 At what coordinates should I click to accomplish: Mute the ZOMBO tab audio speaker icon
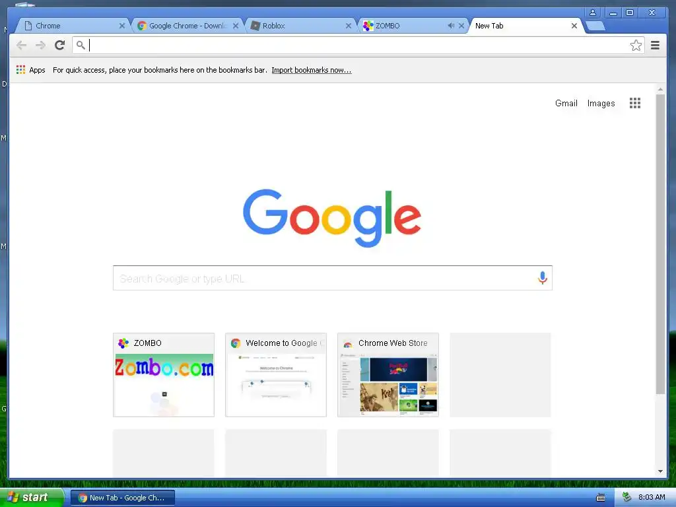pos(451,26)
